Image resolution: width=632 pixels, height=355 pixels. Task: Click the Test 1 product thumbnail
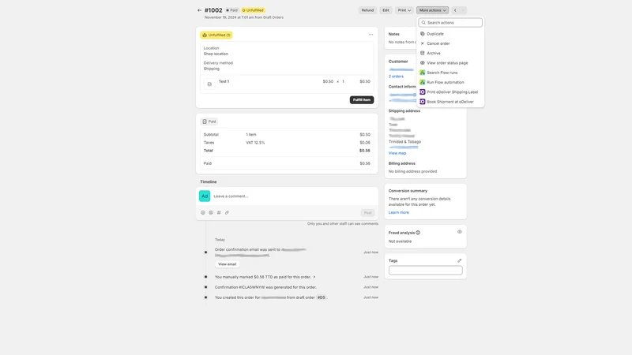point(209,84)
